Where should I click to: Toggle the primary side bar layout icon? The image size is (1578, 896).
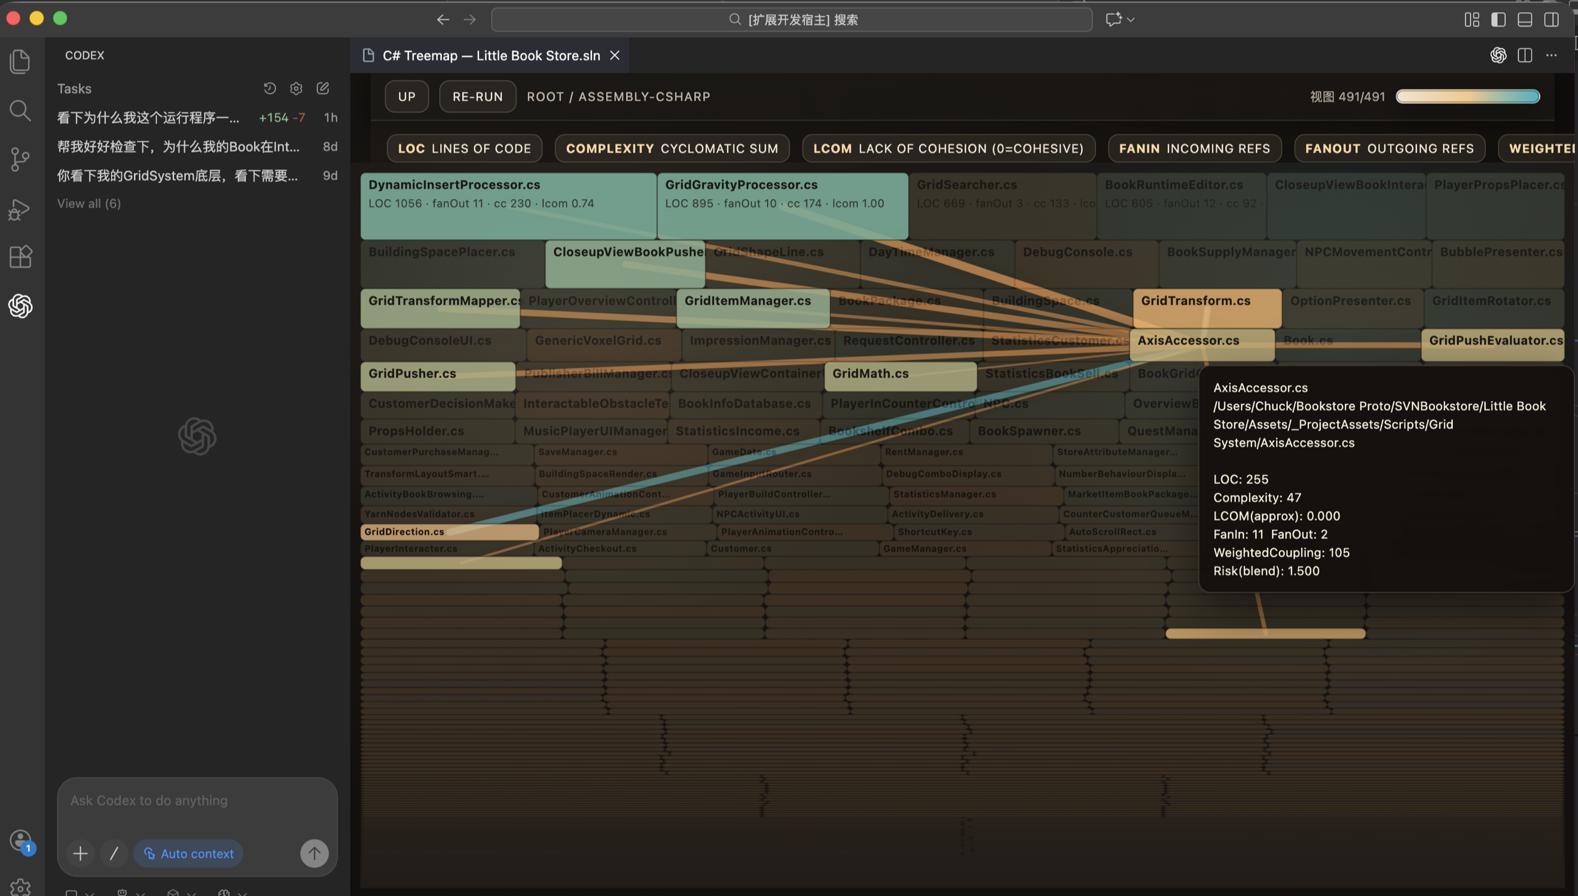coord(1498,20)
